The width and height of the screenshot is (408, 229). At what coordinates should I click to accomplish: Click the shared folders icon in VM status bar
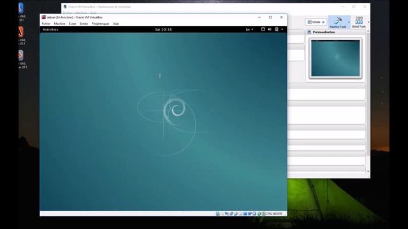point(240,214)
